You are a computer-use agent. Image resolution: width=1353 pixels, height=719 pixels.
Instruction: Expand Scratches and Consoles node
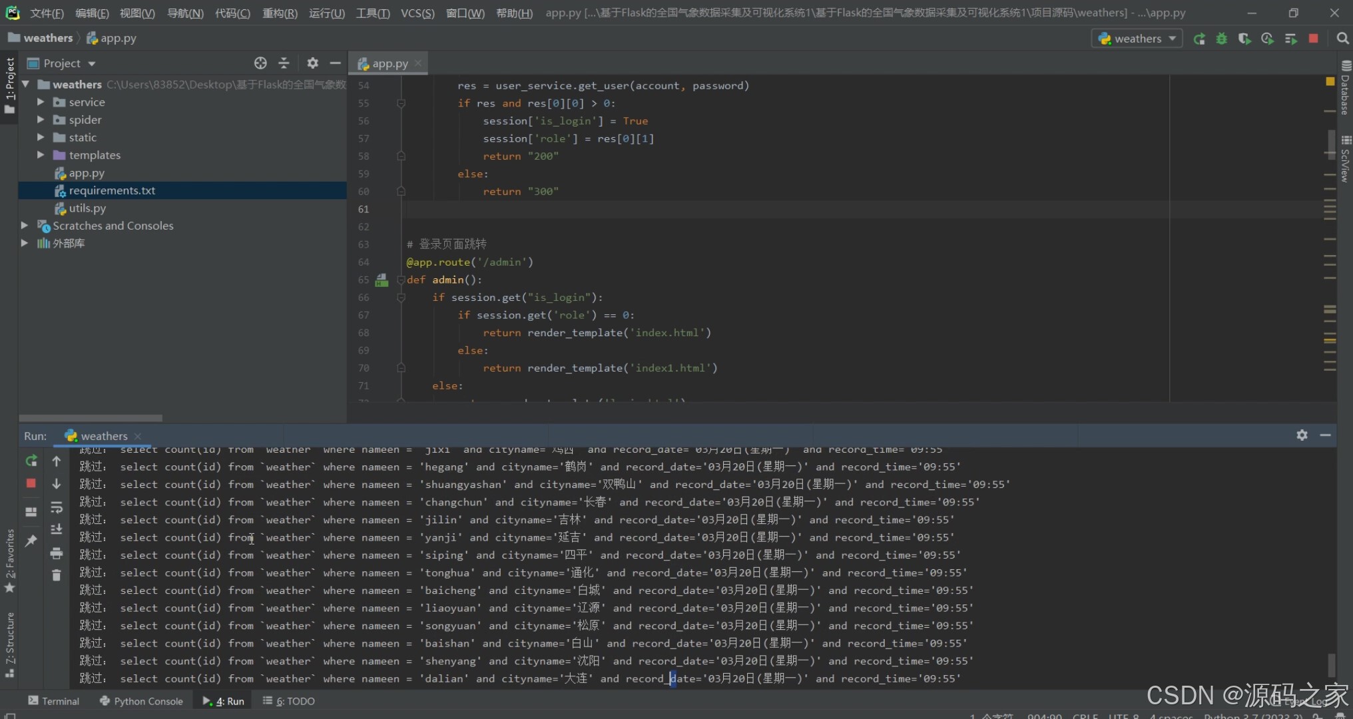(25, 226)
